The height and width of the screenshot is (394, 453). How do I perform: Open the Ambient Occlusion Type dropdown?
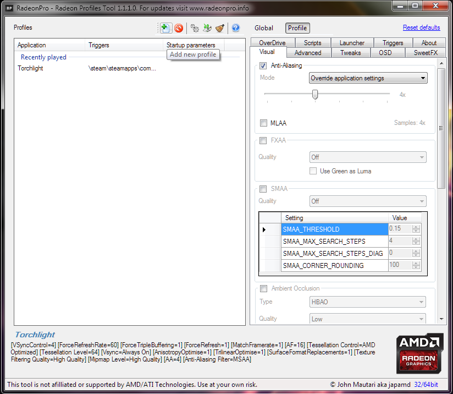click(367, 302)
